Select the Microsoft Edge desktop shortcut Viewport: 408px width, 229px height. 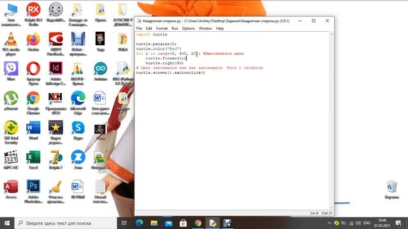tap(78, 103)
